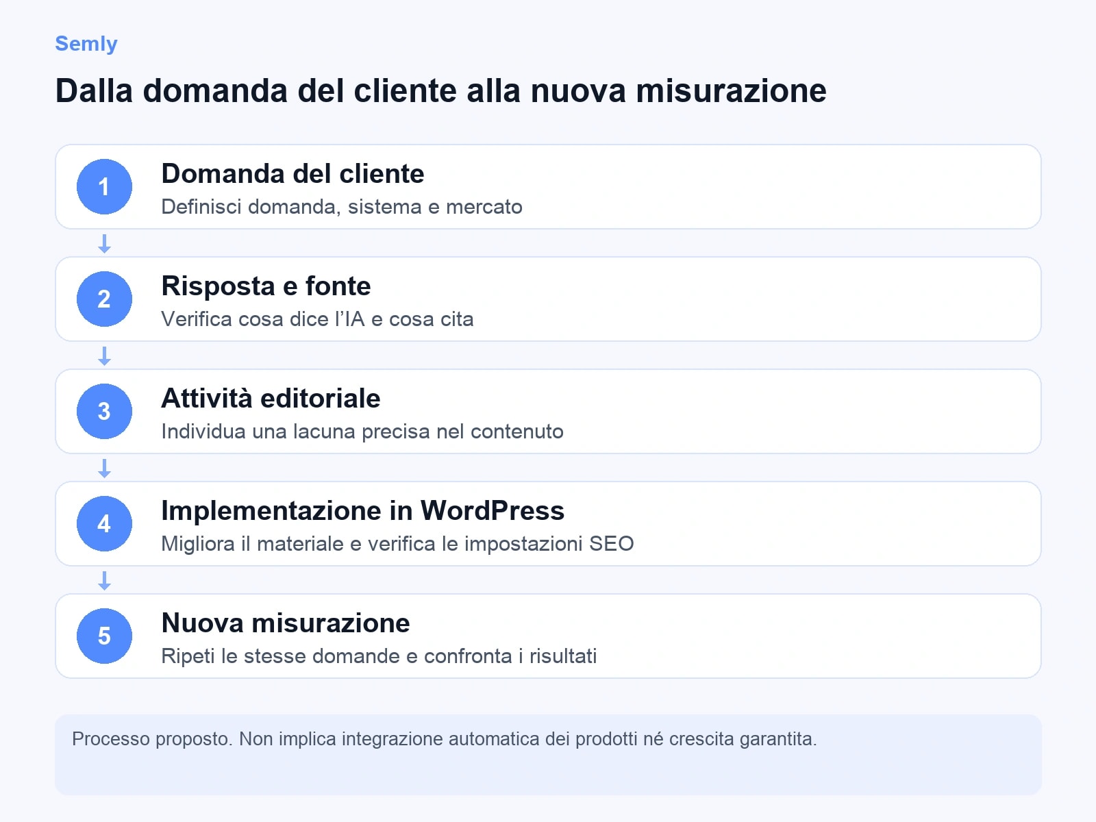This screenshot has height=822, width=1096.
Task: Click 'Individua una lacuna precisa nel contenuto'
Action: [362, 432]
